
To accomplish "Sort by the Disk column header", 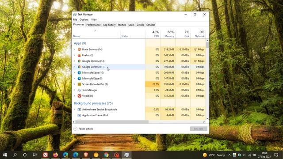I will click(x=183, y=34).
